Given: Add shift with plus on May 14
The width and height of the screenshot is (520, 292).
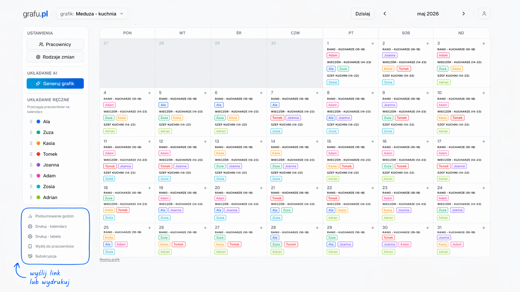Looking at the screenshot, I should 317,142.
